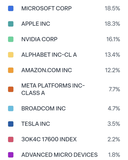Select the MICROSOFT CORP holding label
128x160 pixels.
coord(46,8)
